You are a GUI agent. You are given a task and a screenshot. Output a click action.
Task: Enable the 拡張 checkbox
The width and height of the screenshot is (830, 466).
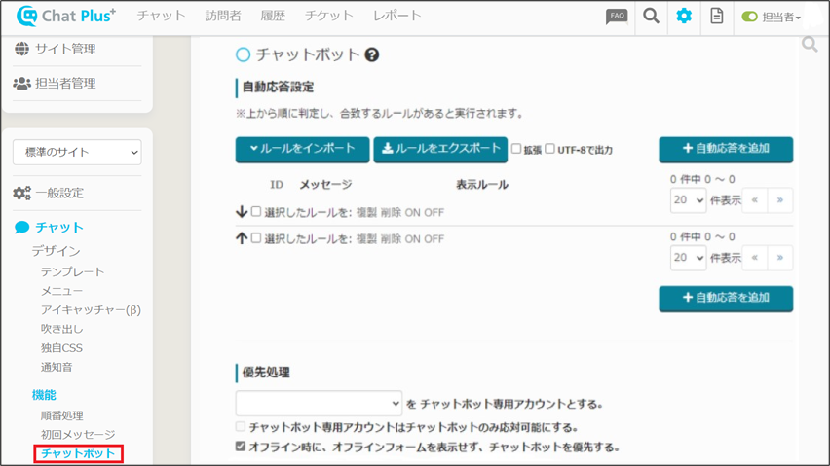click(x=517, y=149)
